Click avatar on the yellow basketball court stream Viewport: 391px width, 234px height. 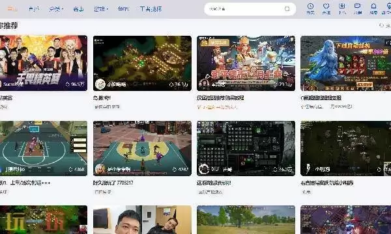click(x=100, y=169)
